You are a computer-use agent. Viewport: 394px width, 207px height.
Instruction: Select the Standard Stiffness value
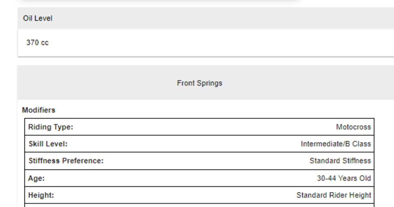coord(340,161)
